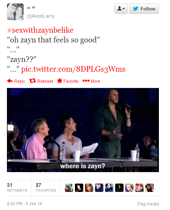Viewport: 170px width, 210px height.
Task: Open the user actions dropdown
Action: click(x=121, y=9)
